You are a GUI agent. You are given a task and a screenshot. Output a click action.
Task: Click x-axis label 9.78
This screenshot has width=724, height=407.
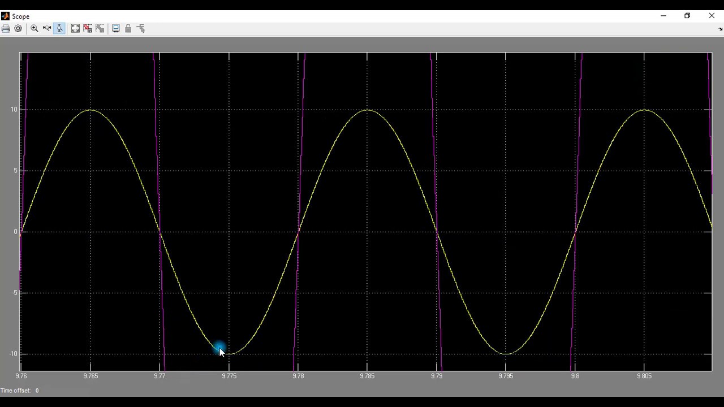298,376
